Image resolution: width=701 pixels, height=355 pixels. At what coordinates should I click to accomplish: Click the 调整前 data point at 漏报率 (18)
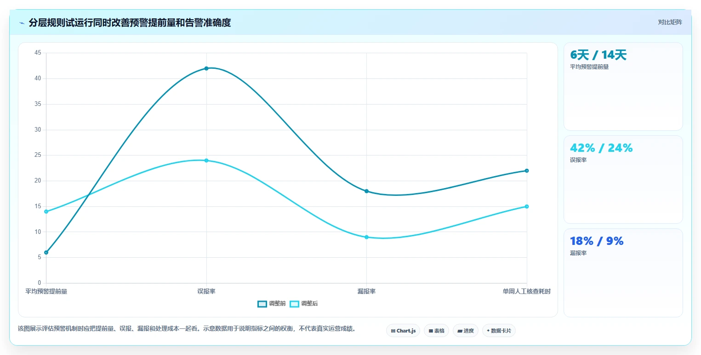click(366, 191)
